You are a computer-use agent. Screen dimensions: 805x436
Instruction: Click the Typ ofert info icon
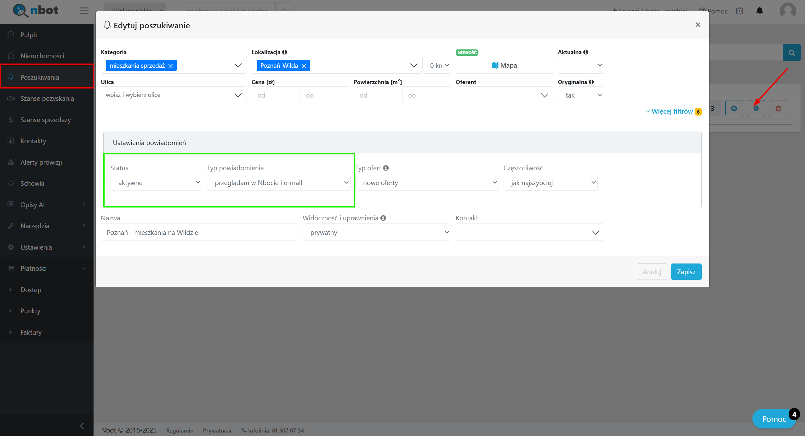(386, 168)
